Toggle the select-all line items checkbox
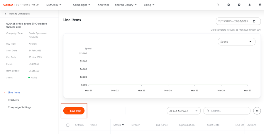Viewport: 264px width, 134px height. point(68,125)
